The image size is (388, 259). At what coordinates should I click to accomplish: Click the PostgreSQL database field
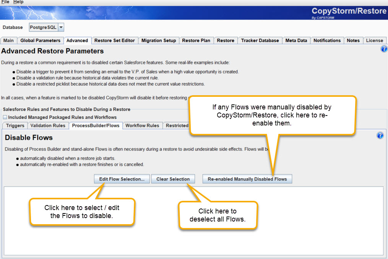[44, 27]
